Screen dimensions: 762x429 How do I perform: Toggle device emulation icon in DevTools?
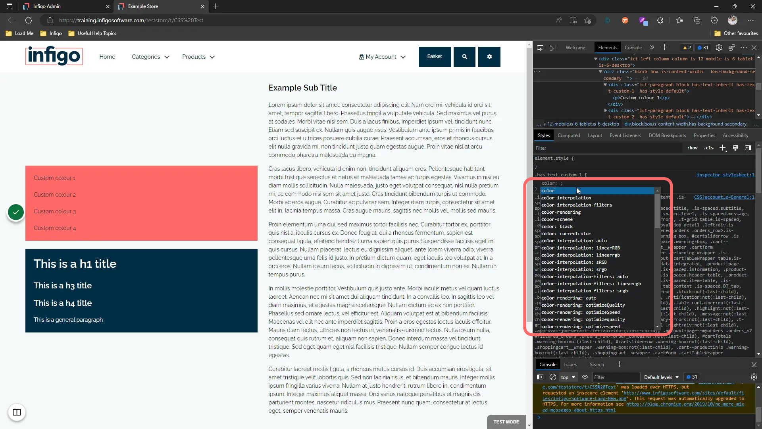click(553, 48)
